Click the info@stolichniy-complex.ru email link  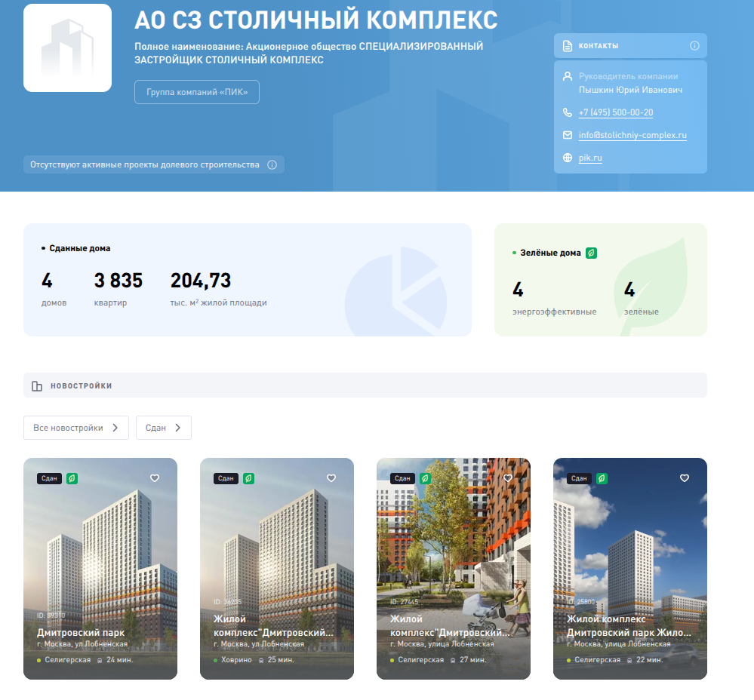(632, 135)
